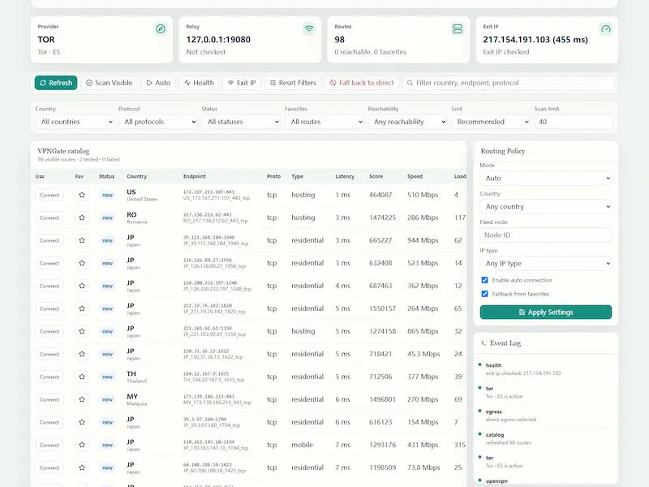
Task: Star the Thailand TH route
Action: [x=82, y=377]
